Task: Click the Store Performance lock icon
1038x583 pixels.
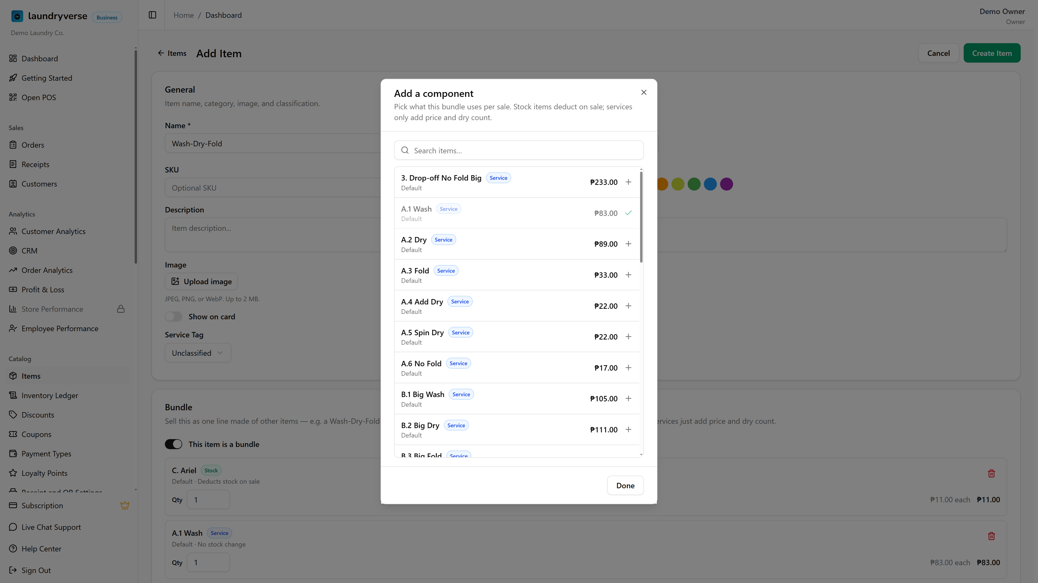Action: [121, 309]
